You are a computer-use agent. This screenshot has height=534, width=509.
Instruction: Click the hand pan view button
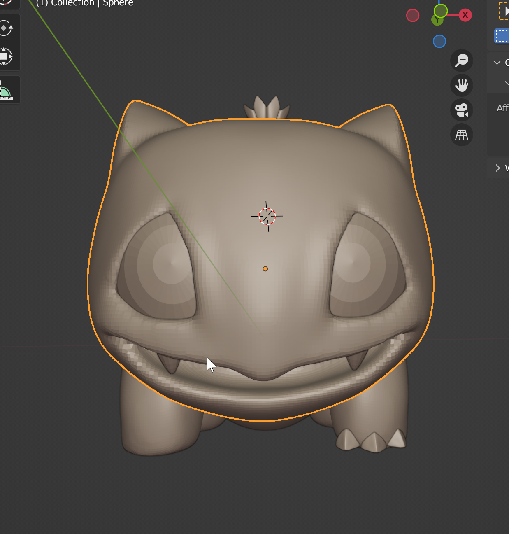[462, 85]
